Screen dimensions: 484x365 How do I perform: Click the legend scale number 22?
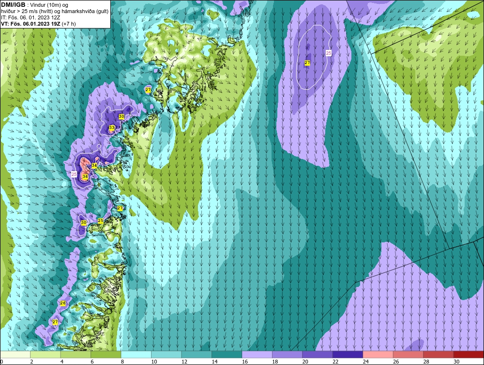[x=335, y=362]
